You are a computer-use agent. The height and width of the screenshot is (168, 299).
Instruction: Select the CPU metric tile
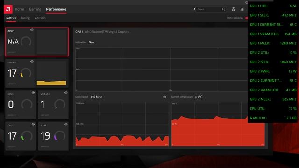[x=21, y=136]
